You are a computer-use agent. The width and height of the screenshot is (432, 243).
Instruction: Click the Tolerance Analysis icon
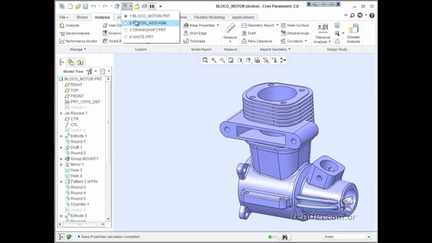[x=323, y=28]
